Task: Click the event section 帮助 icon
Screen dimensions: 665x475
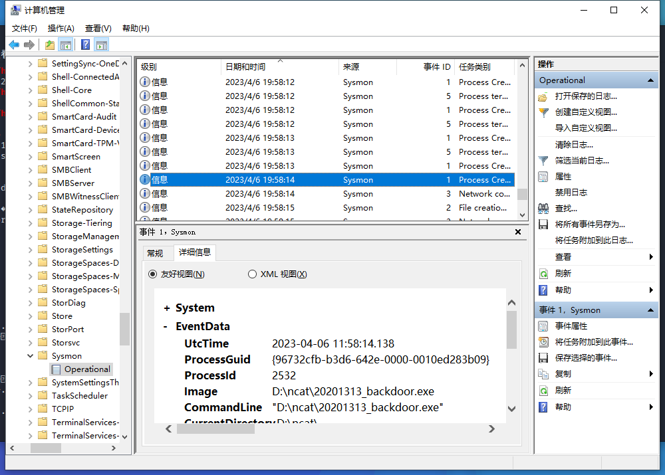Action: click(543, 407)
